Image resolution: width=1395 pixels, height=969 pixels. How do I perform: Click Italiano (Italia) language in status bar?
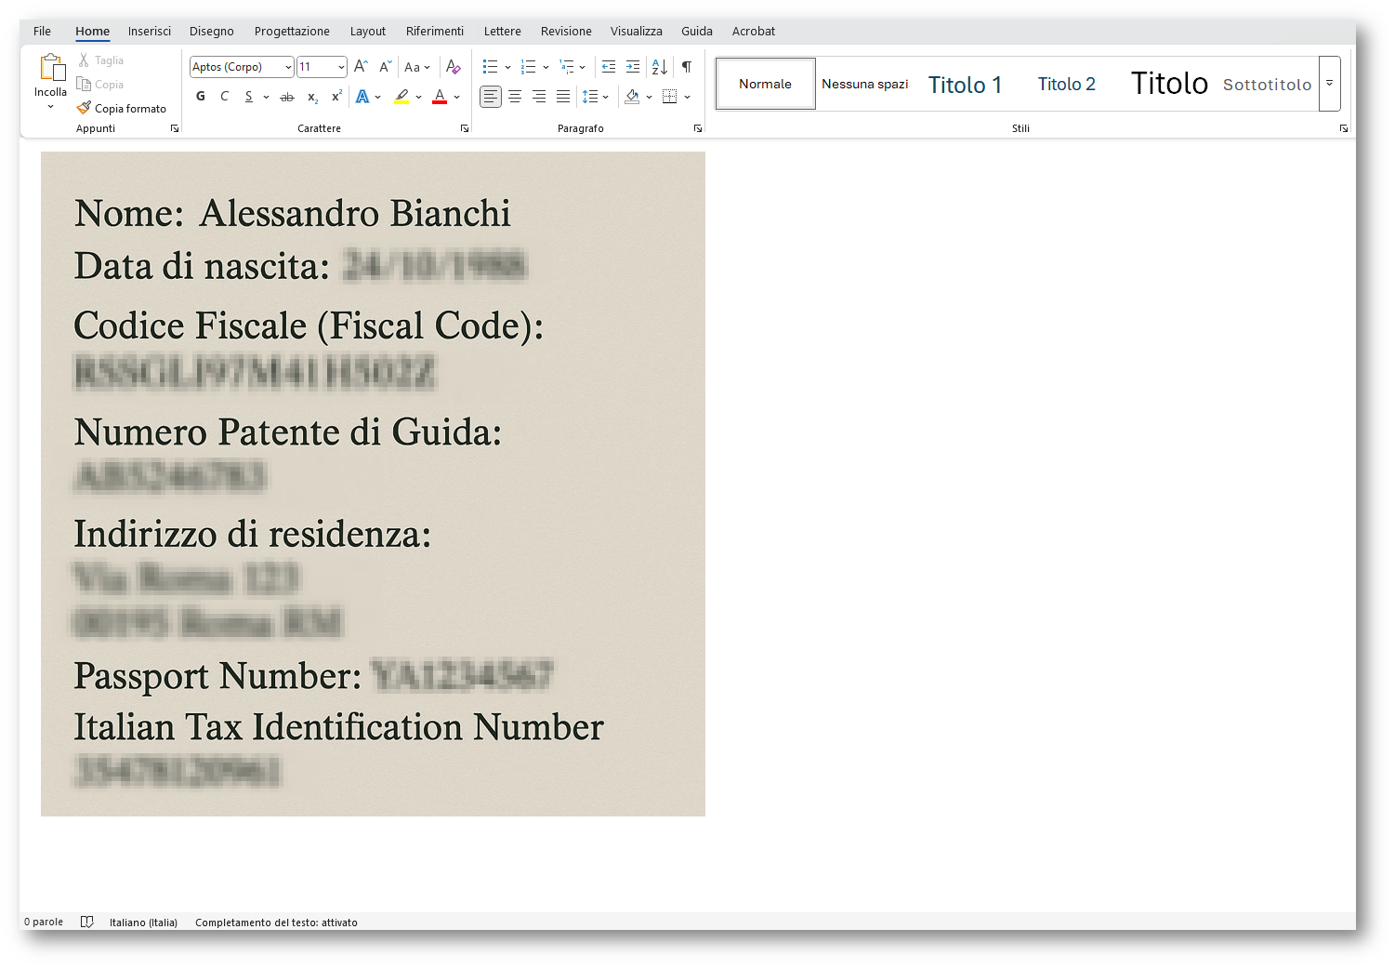[x=143, y=923]
